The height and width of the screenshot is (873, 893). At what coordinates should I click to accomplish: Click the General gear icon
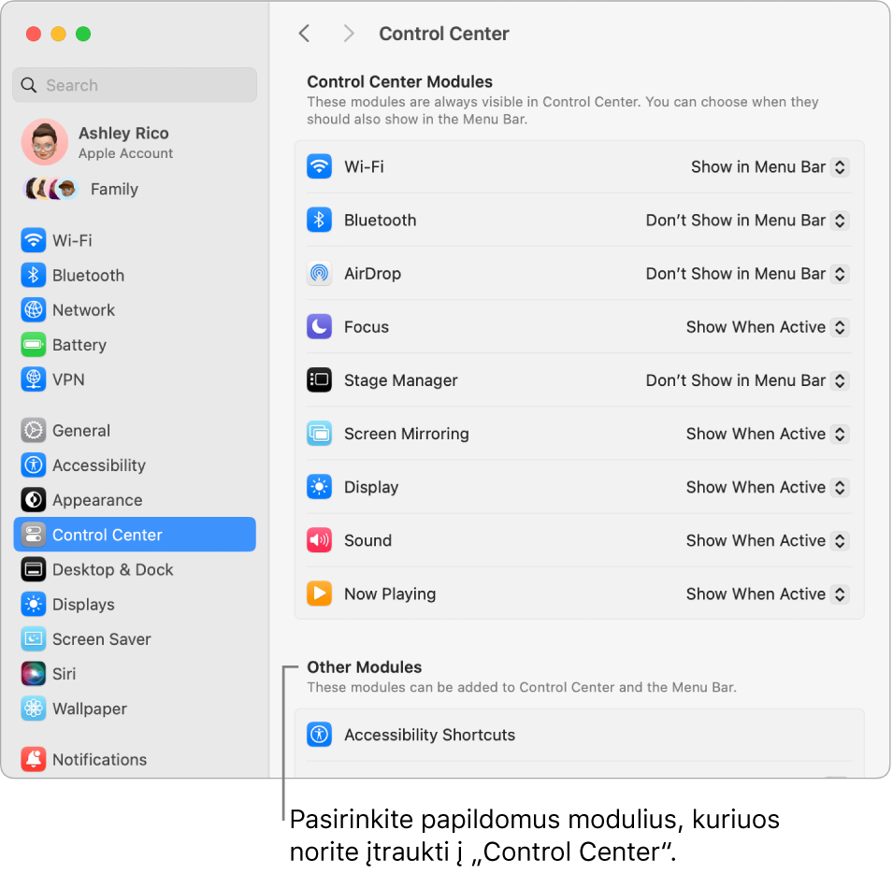(33, 430)
